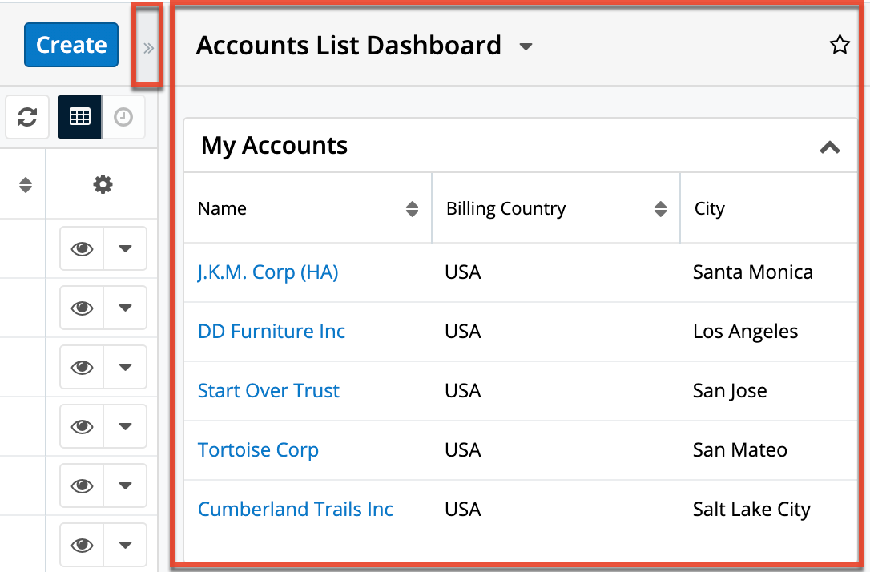Select the grid list view icon
This screenshot has height=572, width=870.
coord(79,117)
